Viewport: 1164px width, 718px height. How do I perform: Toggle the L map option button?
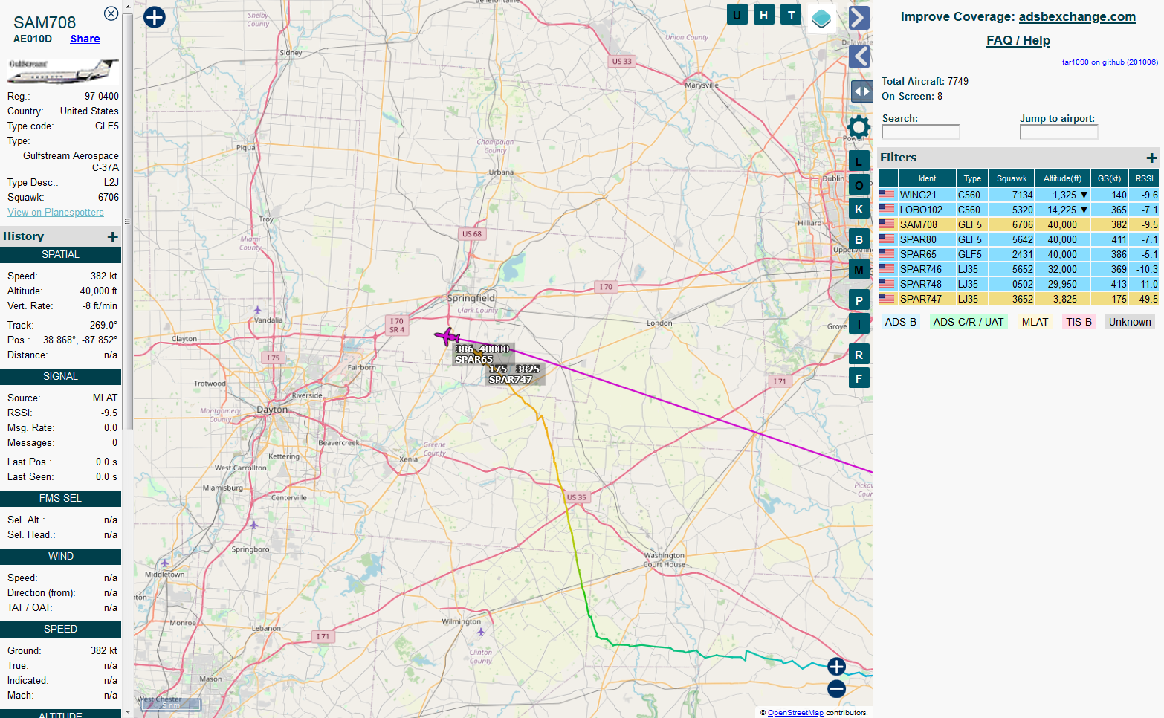pos(859,161)
